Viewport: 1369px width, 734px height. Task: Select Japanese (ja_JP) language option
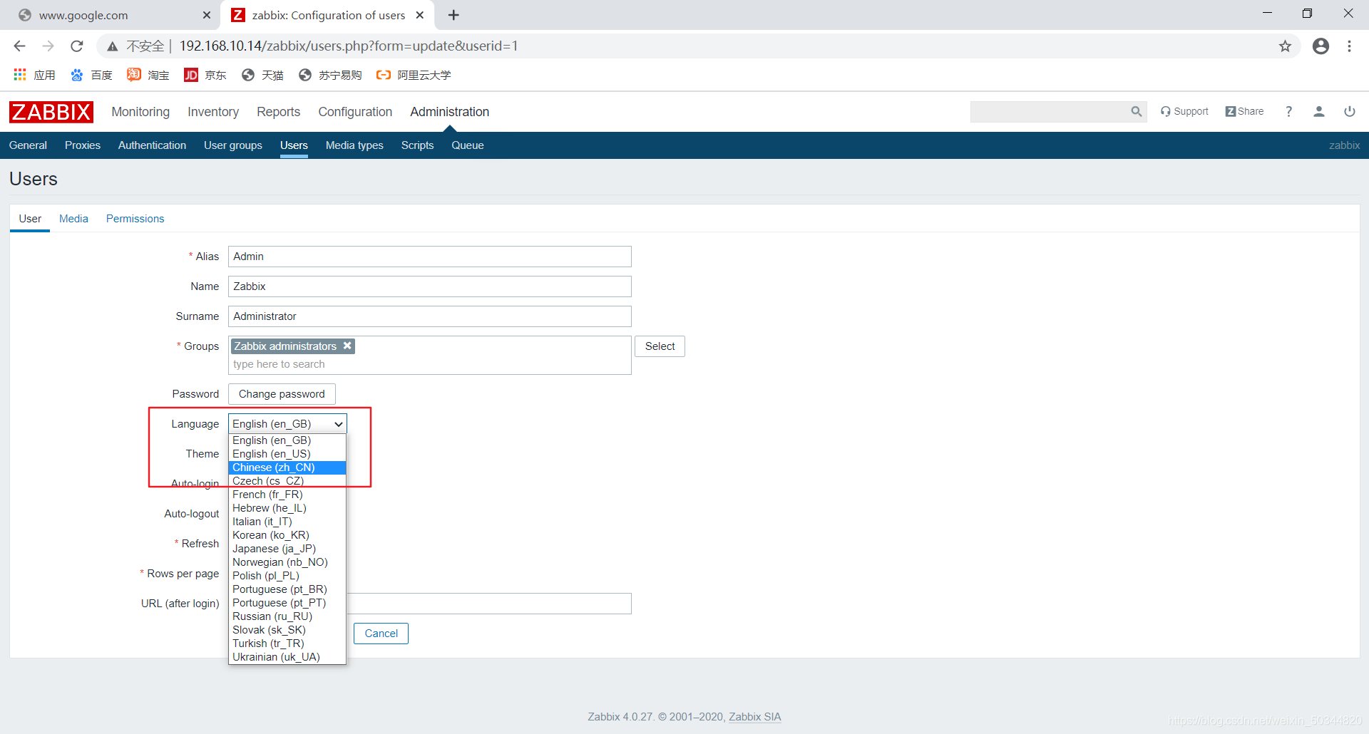pyautogui.click(x=287, y=549)
